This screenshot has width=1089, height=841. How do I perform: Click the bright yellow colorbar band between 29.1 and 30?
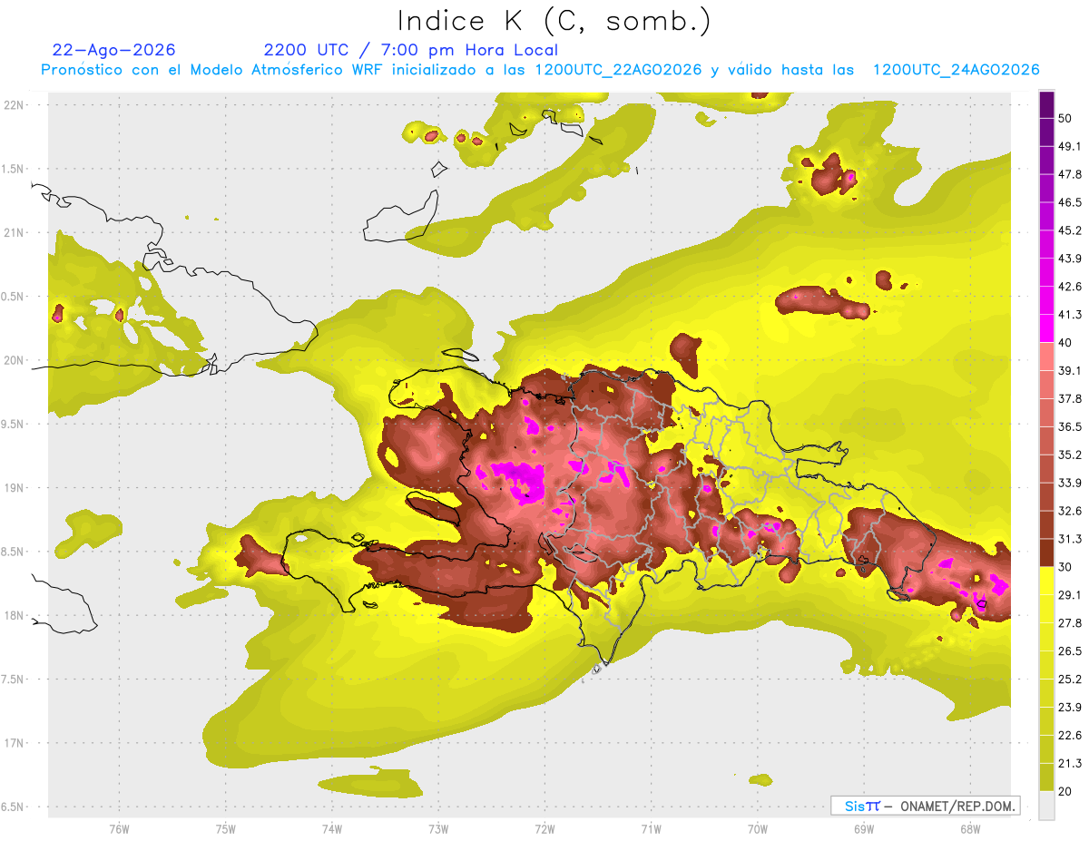[x=1046, y=581]
